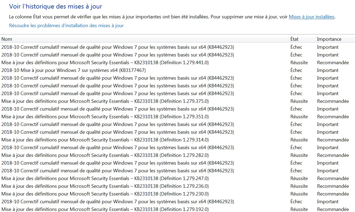Screen dimensions: 355x212
Task: Select the Security Essentials definition 1.279.314.0 row
Action: [x=177, y=140]
